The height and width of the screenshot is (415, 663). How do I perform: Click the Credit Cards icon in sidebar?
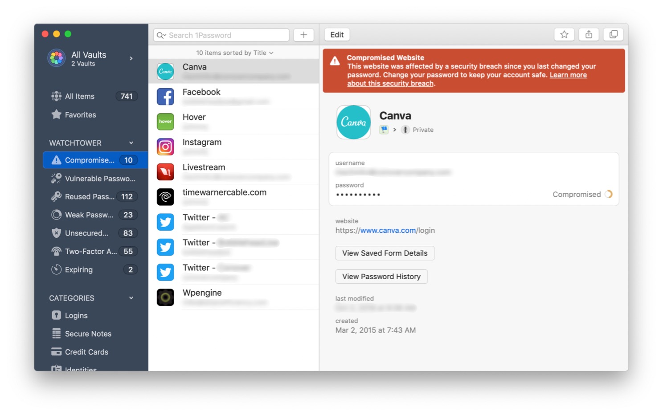tap(56, 352)
